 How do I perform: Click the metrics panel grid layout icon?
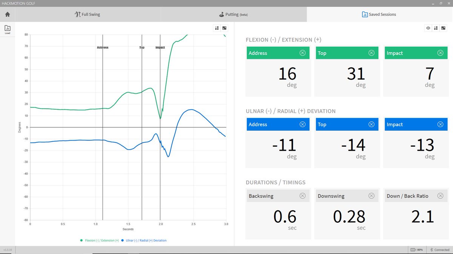click(x=436, y=28)
